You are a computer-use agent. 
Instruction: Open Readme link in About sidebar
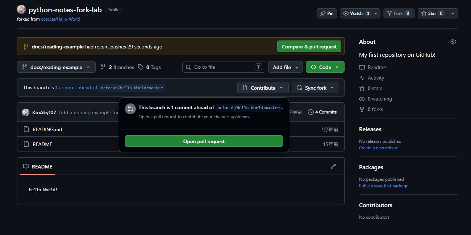pyautogui.click(x=372, y=67)
